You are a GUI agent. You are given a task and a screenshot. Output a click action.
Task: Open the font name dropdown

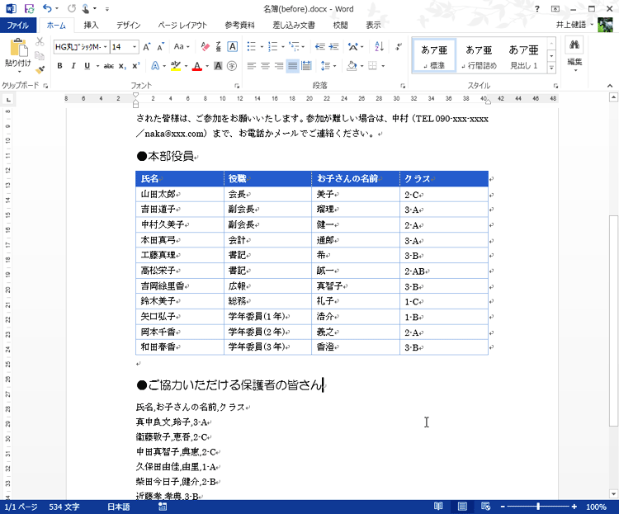click(106, 47)
